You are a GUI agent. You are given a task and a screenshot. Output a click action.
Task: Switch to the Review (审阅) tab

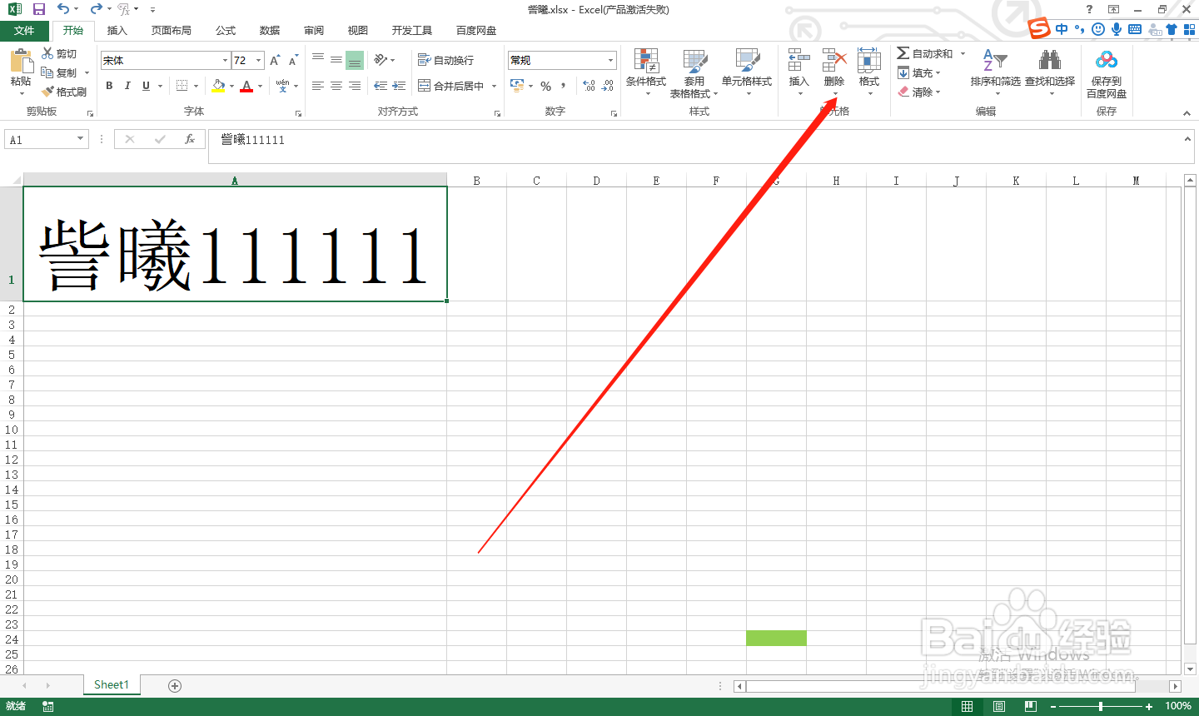(x=314, y=30)
